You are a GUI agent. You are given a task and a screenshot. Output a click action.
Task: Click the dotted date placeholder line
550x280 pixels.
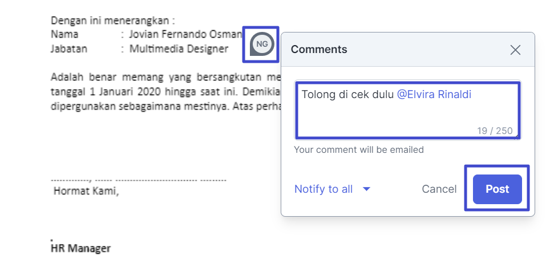point(139,179)
